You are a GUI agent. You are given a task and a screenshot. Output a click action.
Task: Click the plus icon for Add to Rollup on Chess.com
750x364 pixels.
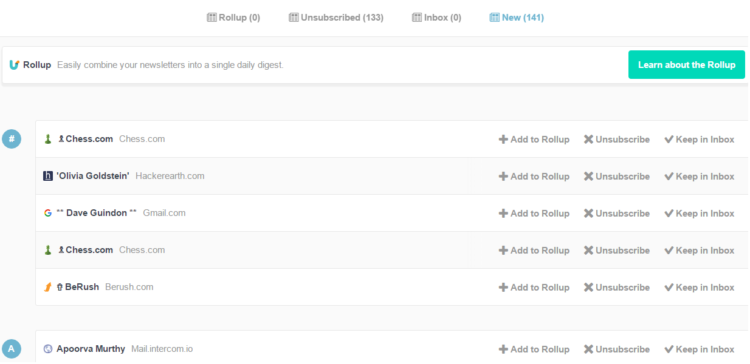click(503, 139)
